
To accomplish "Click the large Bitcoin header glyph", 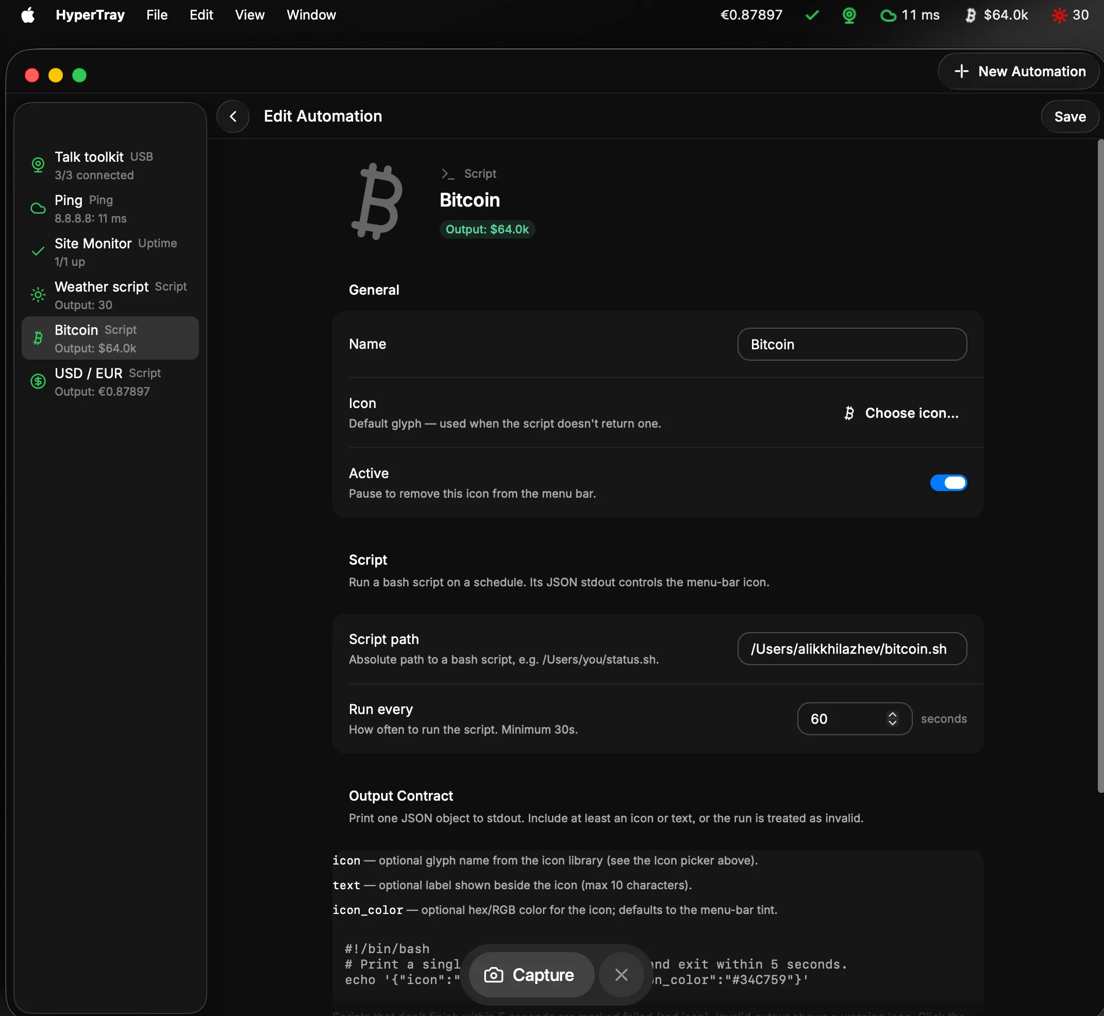I will click(x=377, y=201).
